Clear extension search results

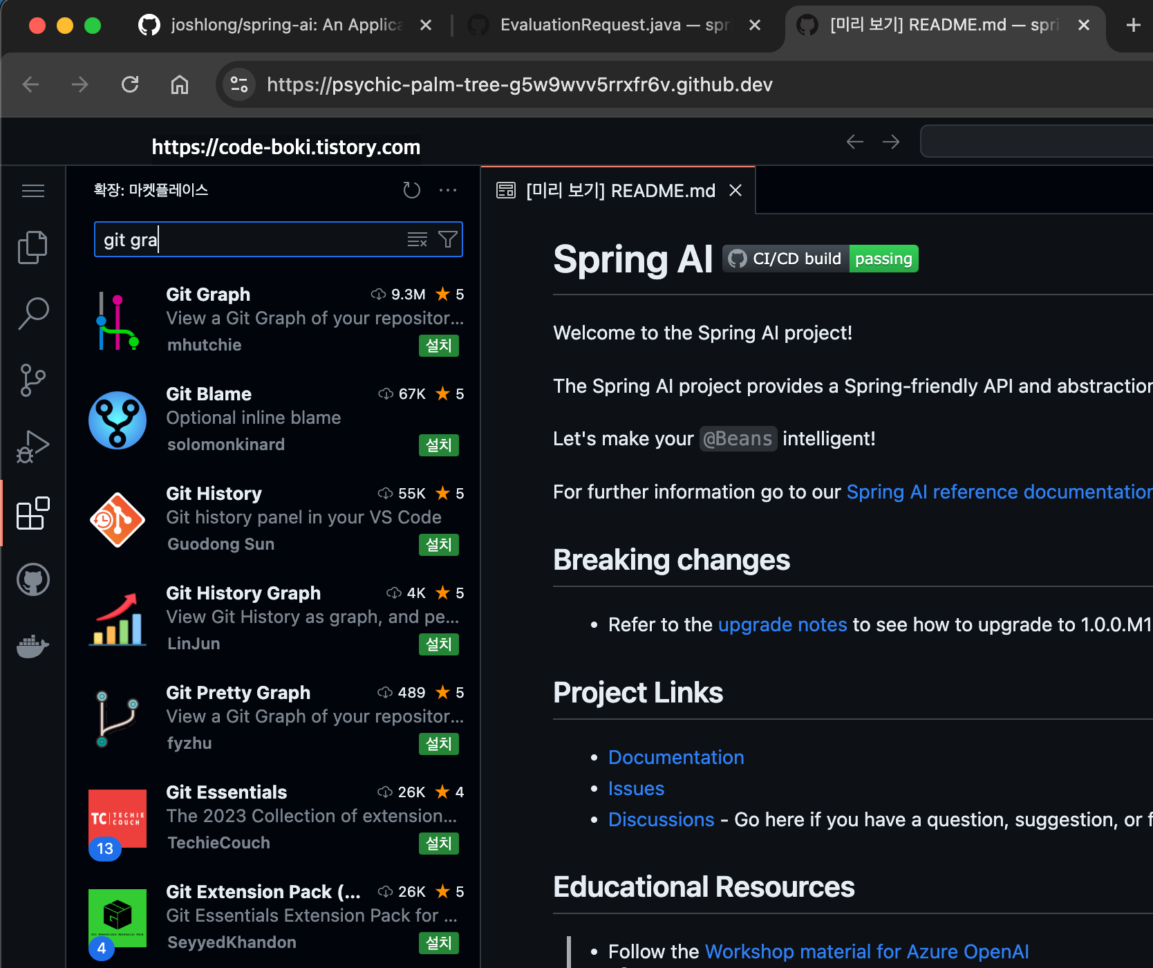(x=417, y=240)
